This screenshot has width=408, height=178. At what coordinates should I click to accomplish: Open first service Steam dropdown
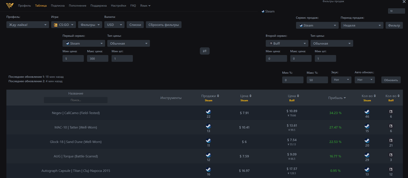pos(84,43)
